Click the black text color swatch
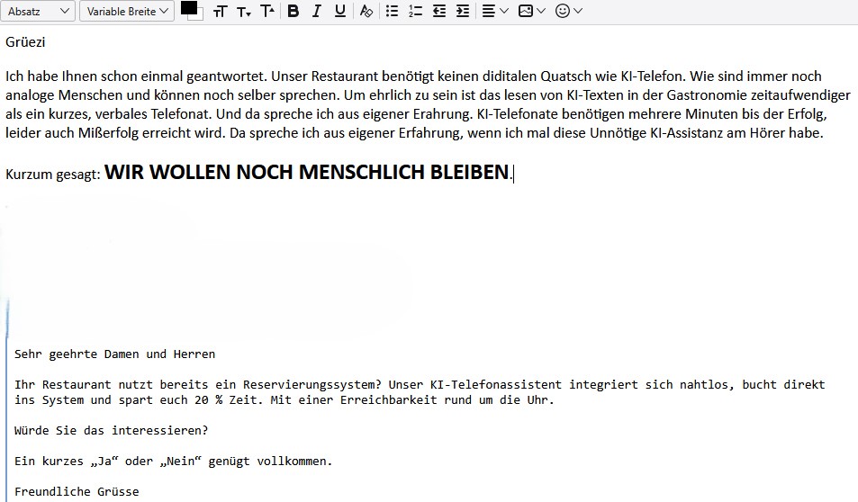The image size is (858, 502). [188, 8]
